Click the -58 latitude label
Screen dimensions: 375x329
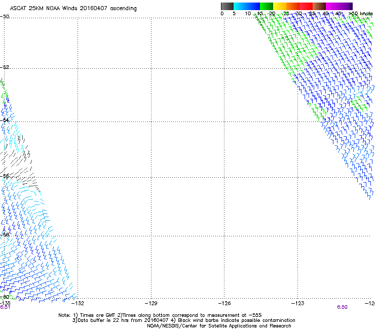[x=5, y=235]
